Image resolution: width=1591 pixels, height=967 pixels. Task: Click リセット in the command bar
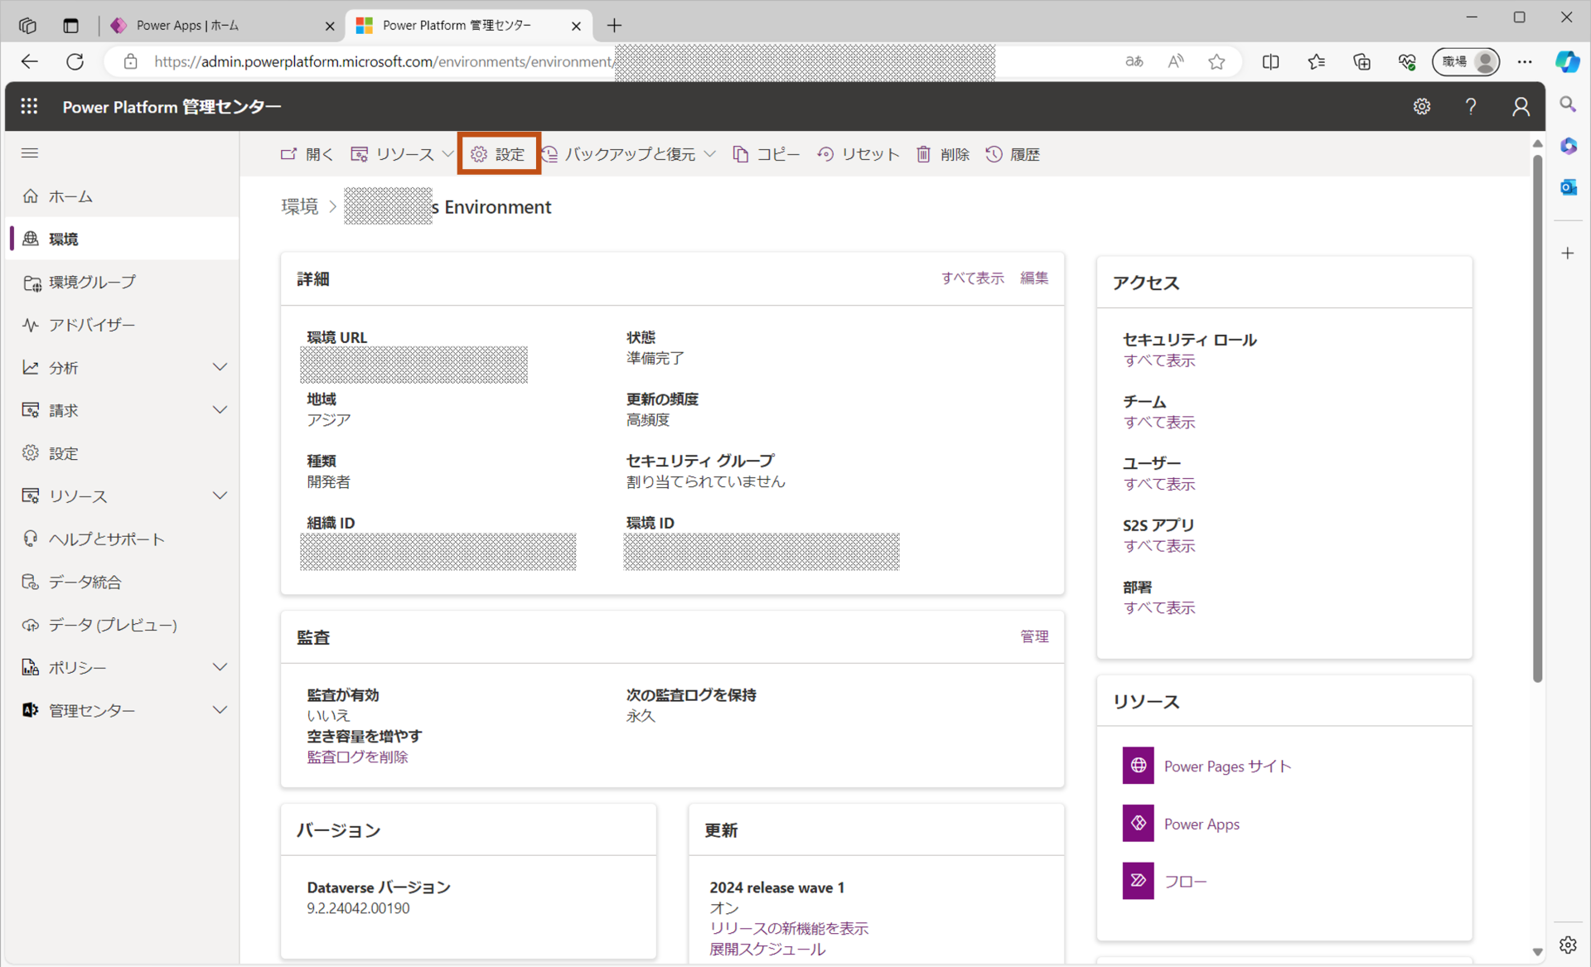(858, 154)
